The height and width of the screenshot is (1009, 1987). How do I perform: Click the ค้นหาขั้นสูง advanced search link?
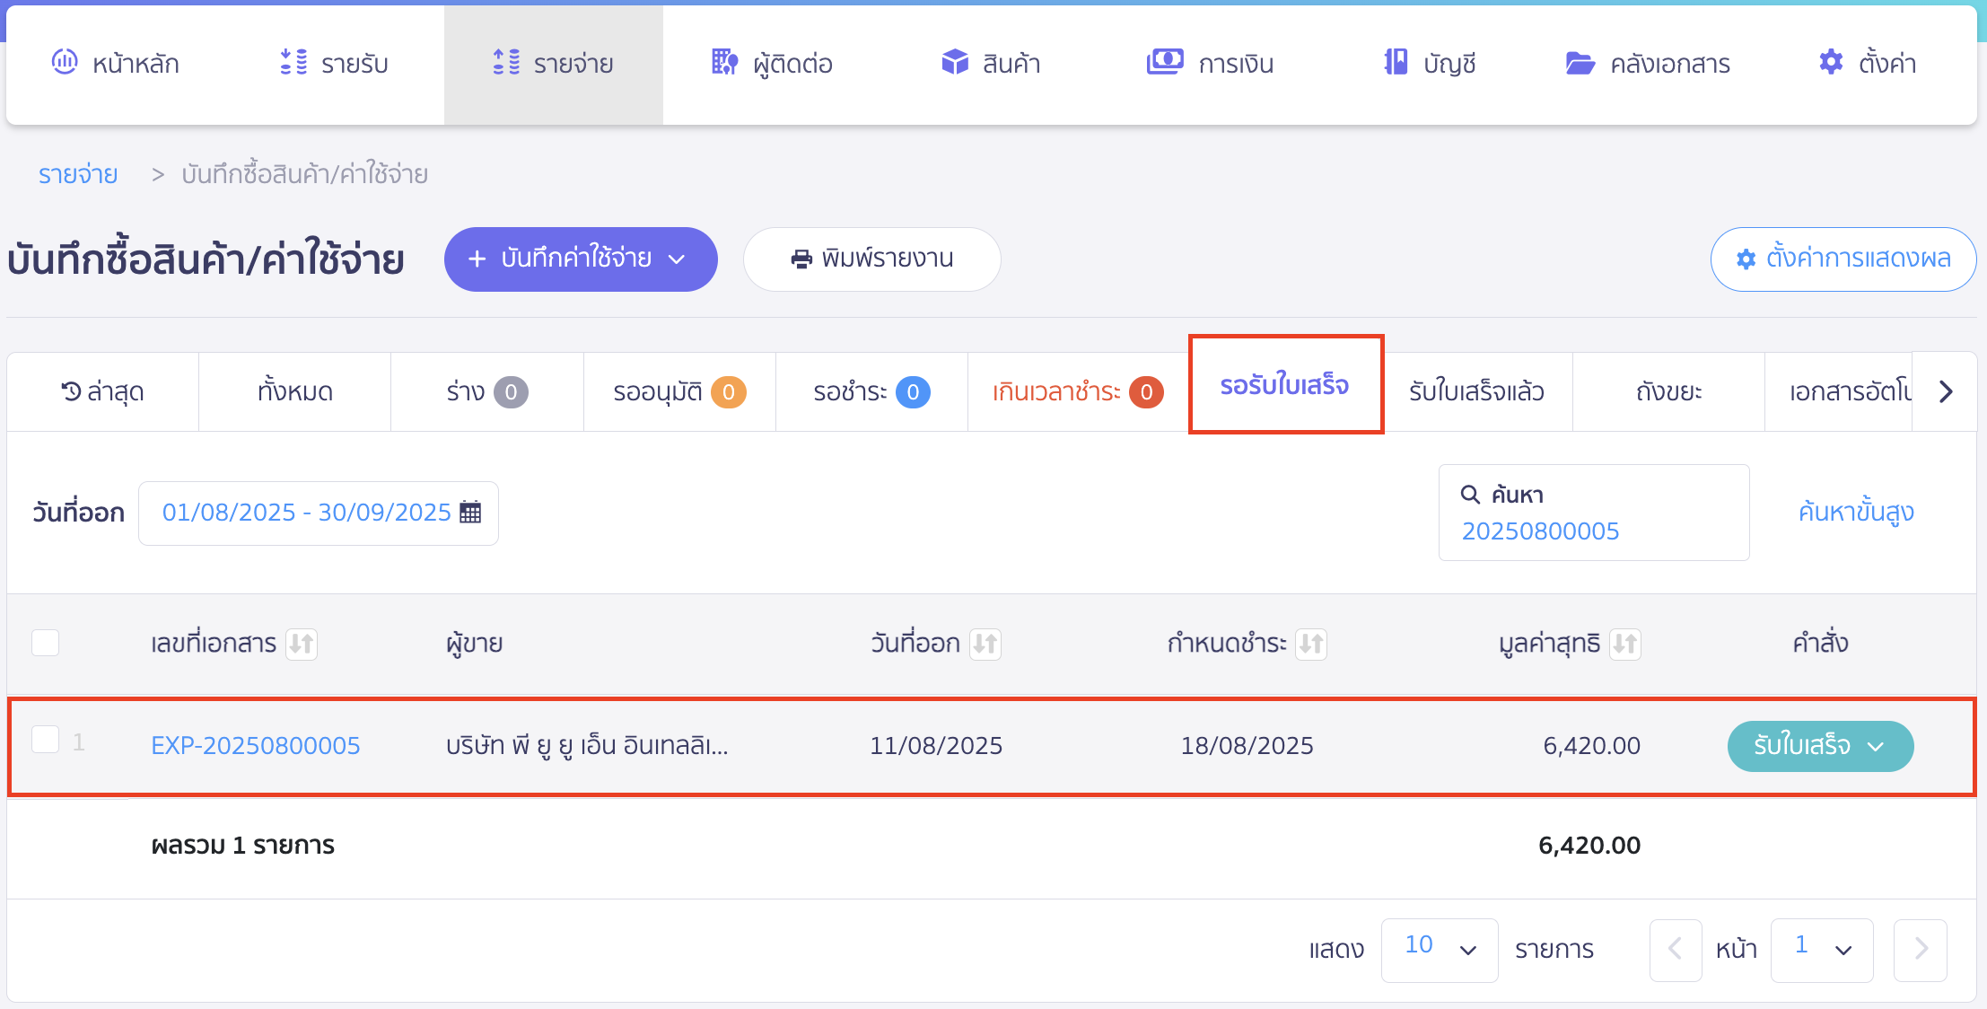(x=1857, y=512)
